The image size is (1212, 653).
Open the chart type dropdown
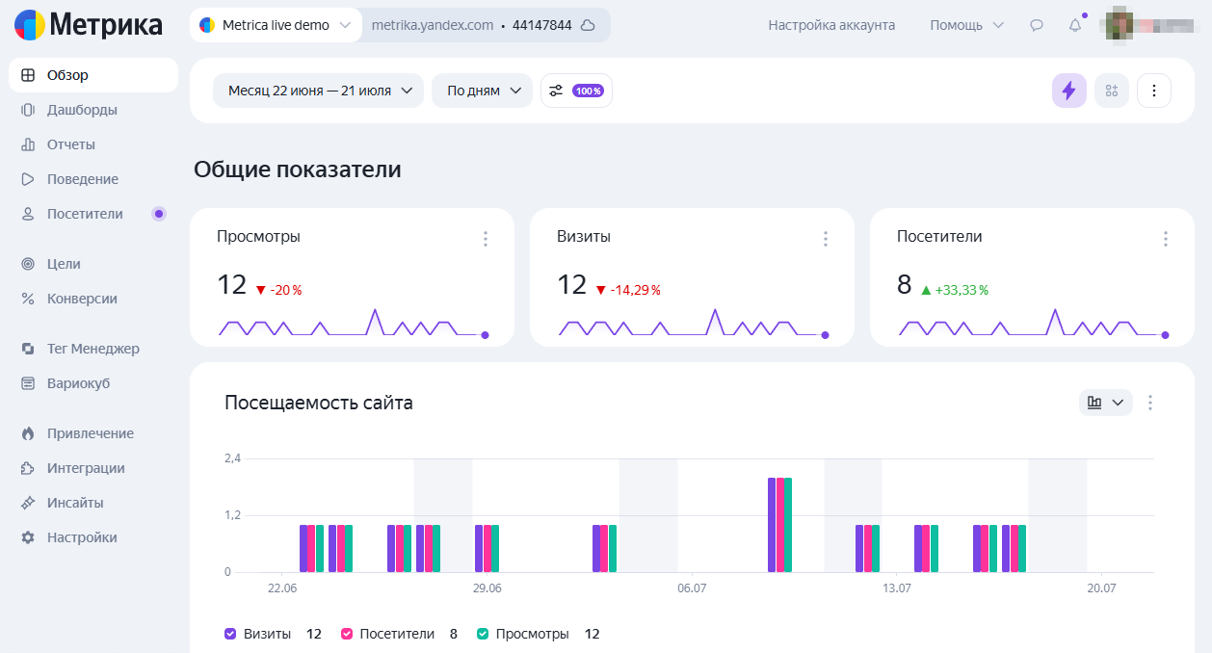click(x=1105, y=403)
